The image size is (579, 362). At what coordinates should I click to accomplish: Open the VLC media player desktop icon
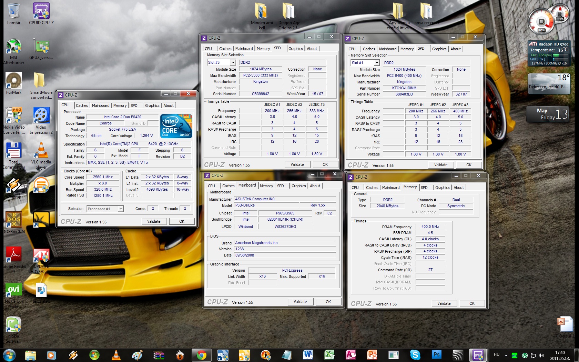coord(41,156)
